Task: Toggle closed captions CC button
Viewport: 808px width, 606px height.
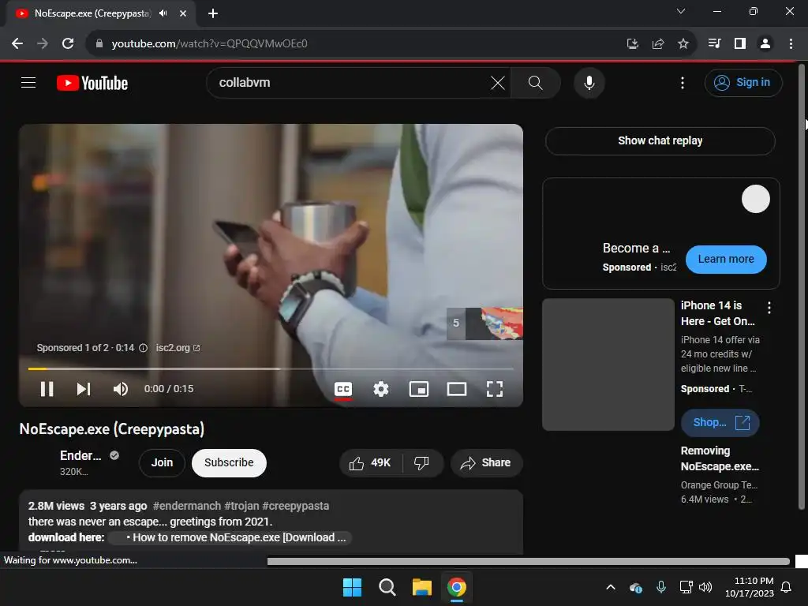Action: pos(343,389)
